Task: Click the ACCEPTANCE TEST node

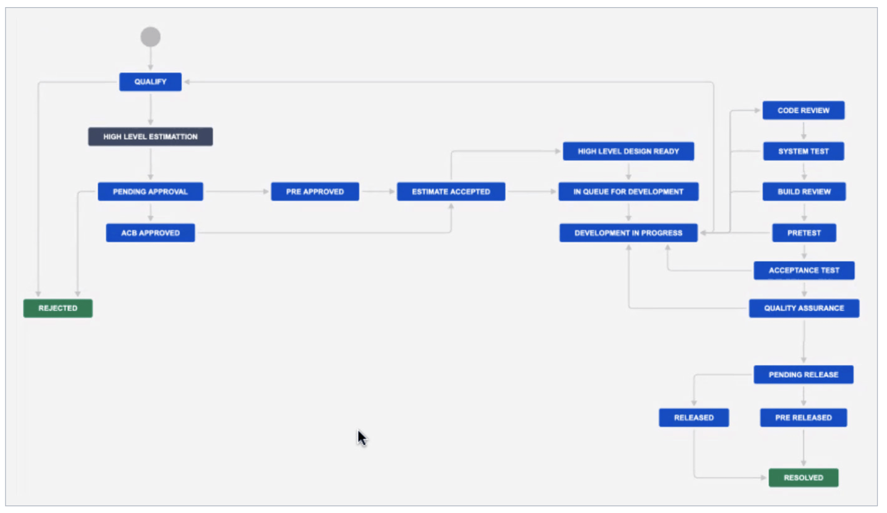Action: pos(804,270)
